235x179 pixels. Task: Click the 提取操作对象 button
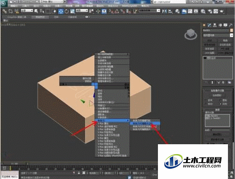coord(217,139)
